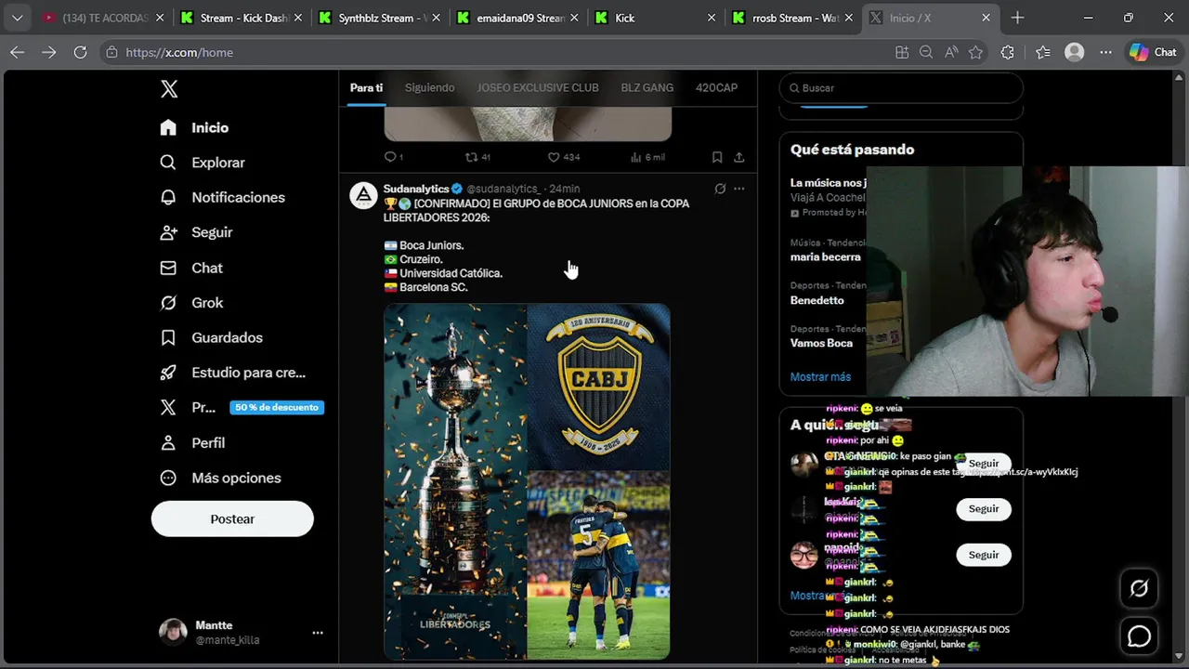Image resolution: width=1189 pixels, height=669 pixels.
Task: Close the Inicio / X tab
Action: click(986, 18)
